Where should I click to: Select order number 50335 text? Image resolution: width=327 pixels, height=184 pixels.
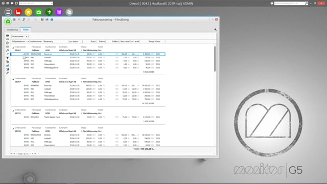coord(18,131)
